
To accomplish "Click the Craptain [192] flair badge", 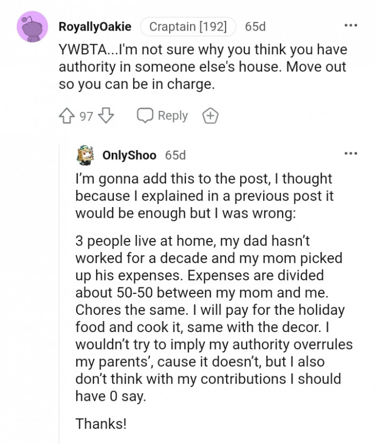I will click(x=188, y=26).
